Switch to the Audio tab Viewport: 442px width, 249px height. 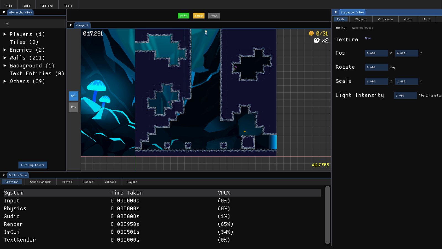tap(408, 19)
